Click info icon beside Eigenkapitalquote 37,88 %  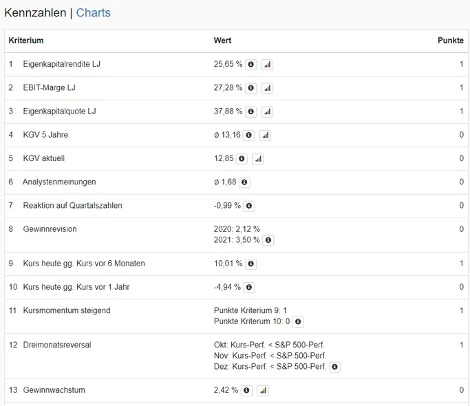(x=251, y=111)
